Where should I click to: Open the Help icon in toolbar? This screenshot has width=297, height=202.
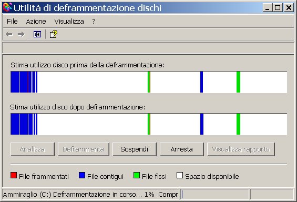54,34
